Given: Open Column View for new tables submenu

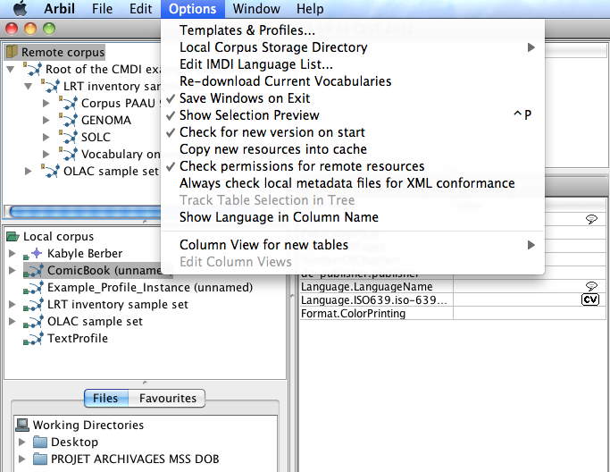Looking at the screenshot, I should coord(353,245).
